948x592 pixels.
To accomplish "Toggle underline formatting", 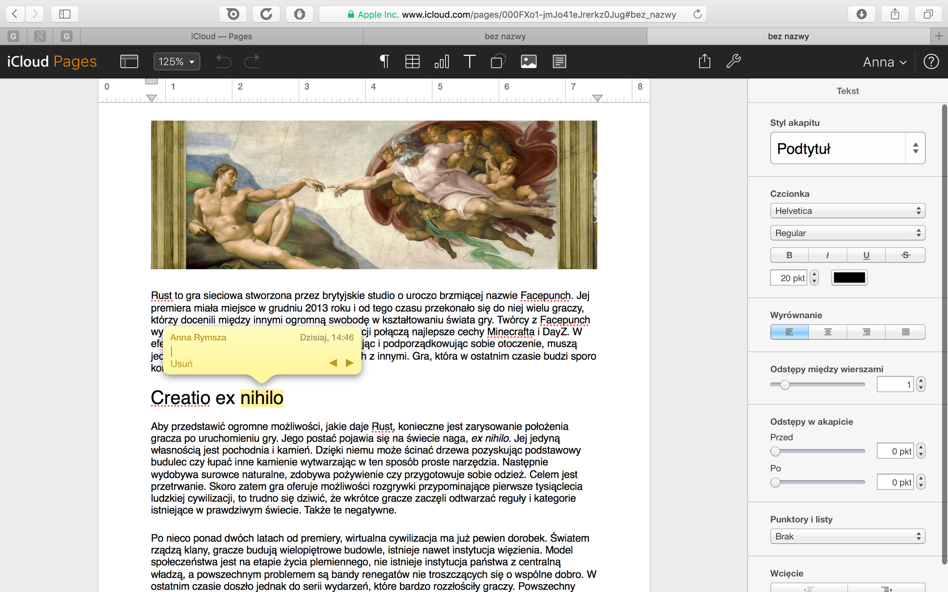I will (866, 255).
